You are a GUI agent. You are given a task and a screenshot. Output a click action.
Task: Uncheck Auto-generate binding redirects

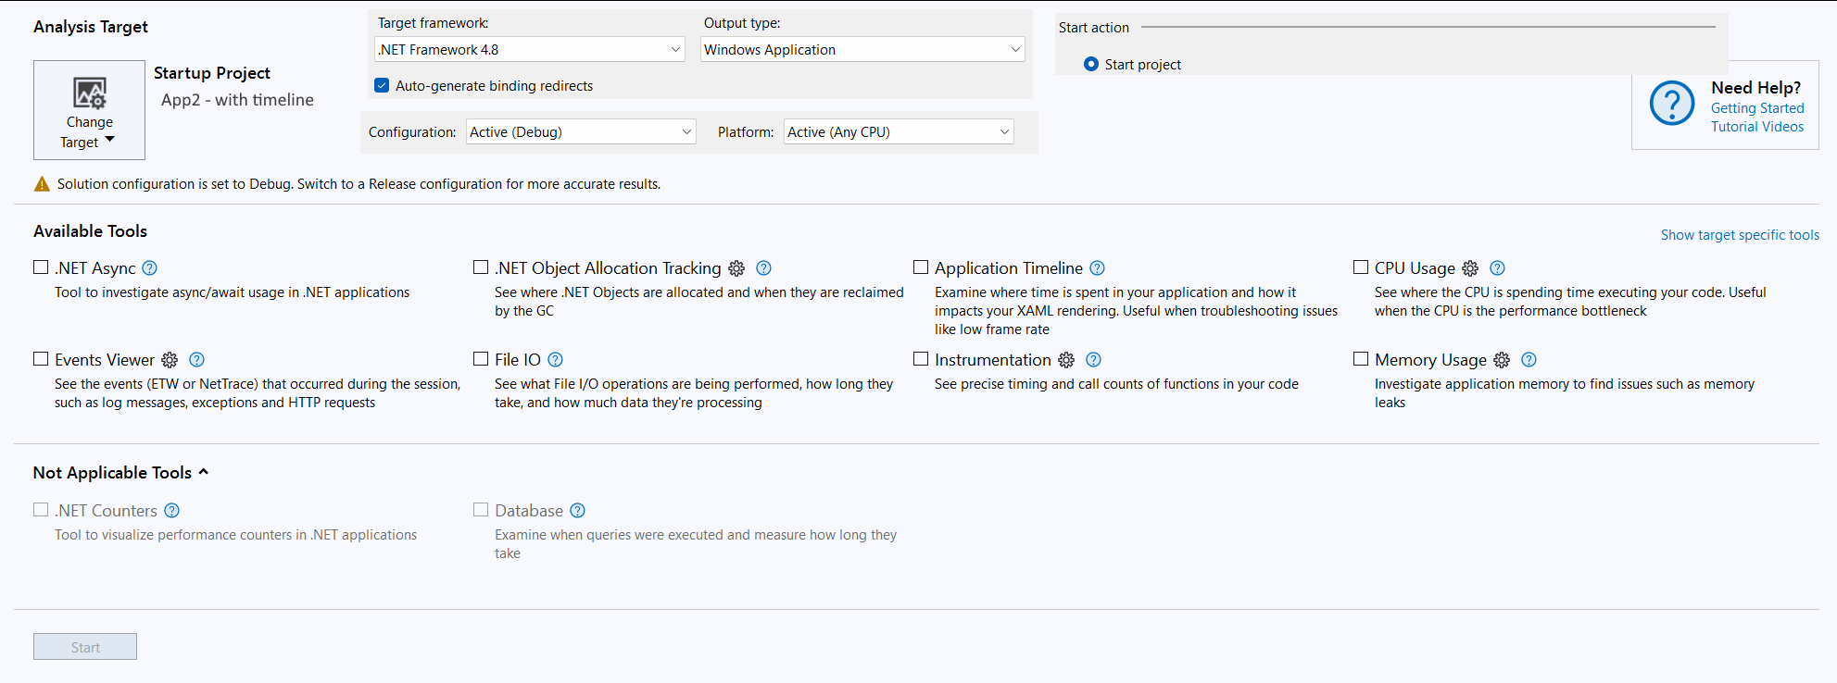tap(382, 85)
